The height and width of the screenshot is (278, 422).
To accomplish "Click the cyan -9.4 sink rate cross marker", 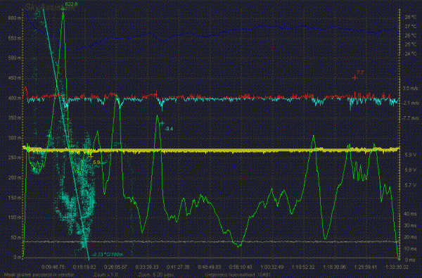I will point(162,123).
